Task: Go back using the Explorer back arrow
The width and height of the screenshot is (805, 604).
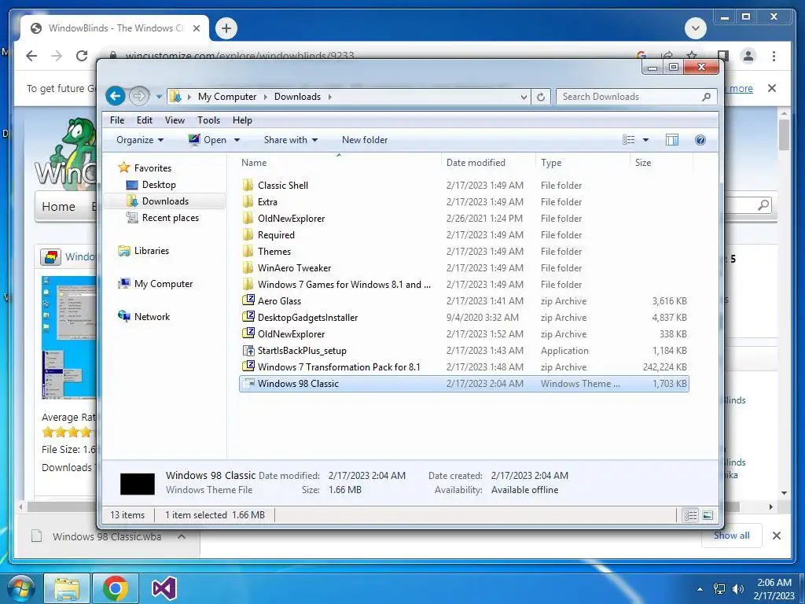Action: point(116,96)
